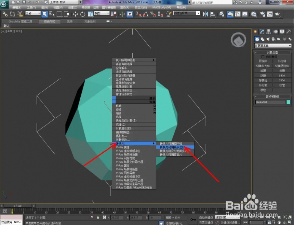Viewport: 294px width, 225px height.
Task: Open the 扩展基本体 object category dropdown
Action: point(273,45)
